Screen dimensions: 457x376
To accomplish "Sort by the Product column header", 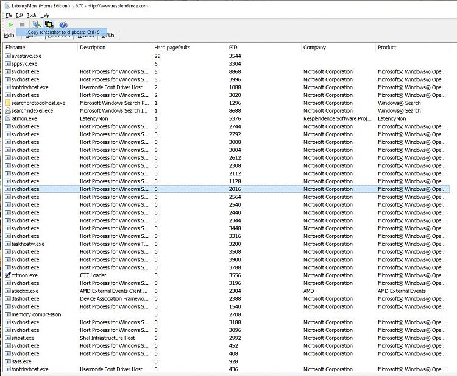I will click(x=387, y=47).
